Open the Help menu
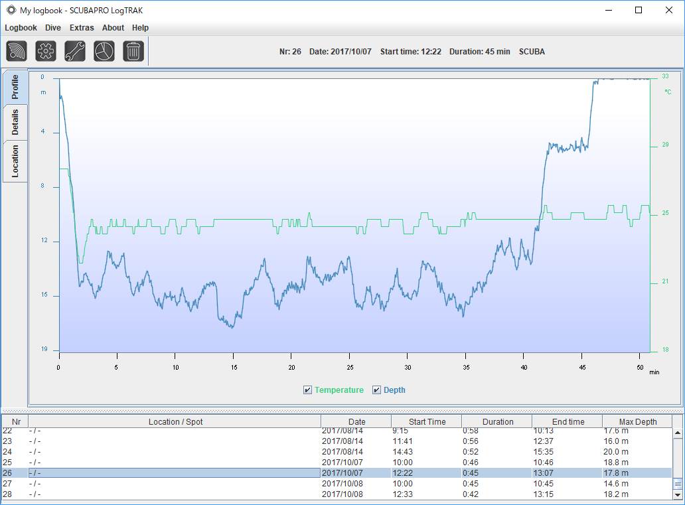The image size is (685, 505). (x=140, y=27)
